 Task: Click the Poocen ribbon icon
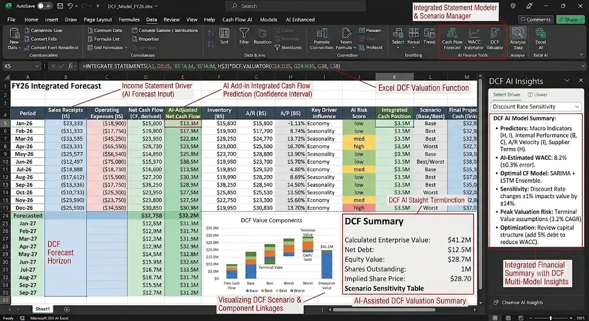point(370,30)
